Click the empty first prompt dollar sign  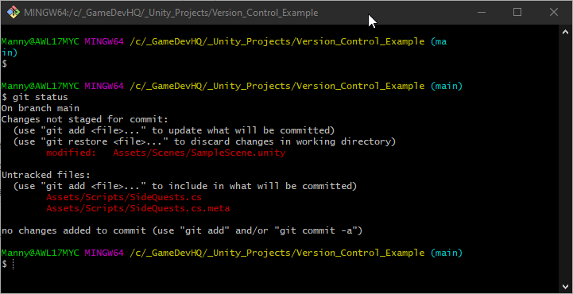click(4, 64)
